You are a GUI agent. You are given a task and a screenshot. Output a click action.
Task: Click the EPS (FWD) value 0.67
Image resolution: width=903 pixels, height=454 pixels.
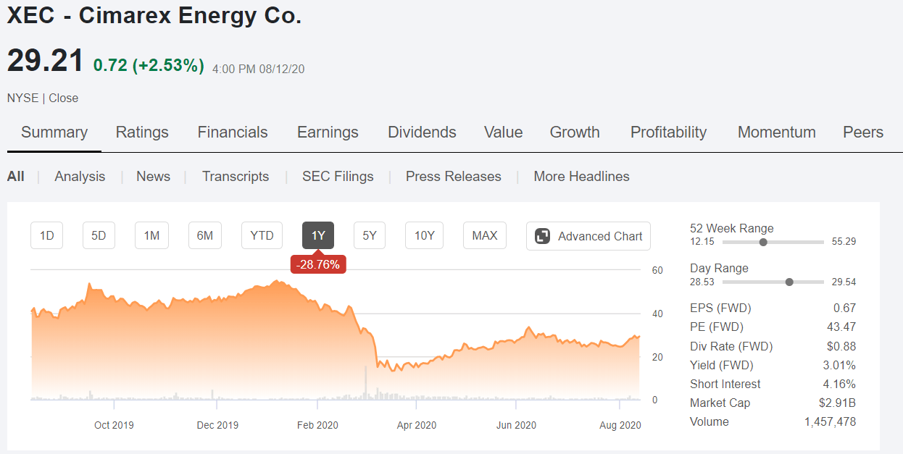coord(844,308)
